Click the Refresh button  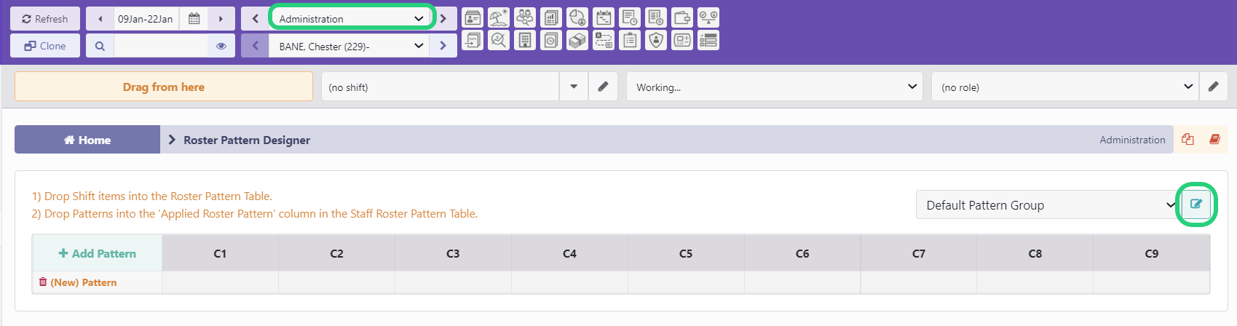(45, 19)
